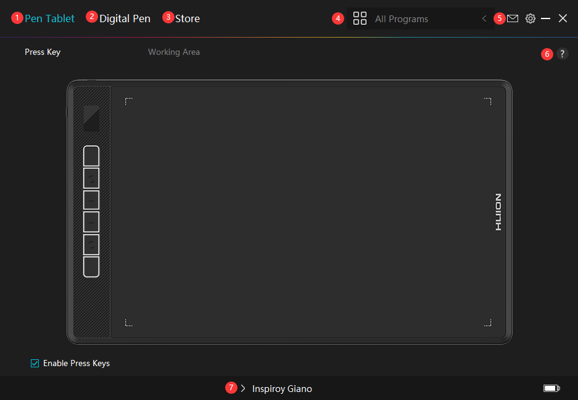This screenshot has height=400, width=578.
Task: Select the Press Key tab
Action: tap(43, 52)
